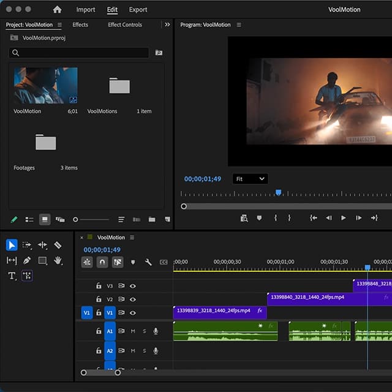Choose the Hand tool

pos(58,260)
